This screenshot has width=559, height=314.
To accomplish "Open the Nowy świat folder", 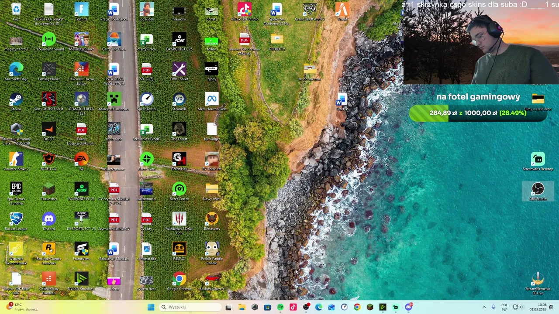I will pyautogui.click(x=212, y=192).
